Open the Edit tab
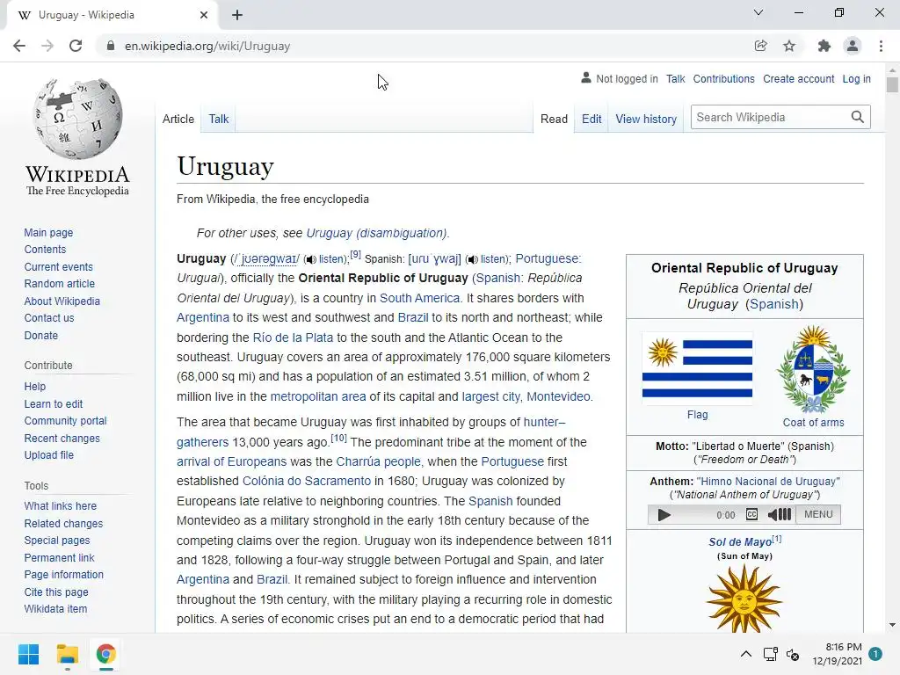This screenshot has width=900, height=675. click(x=592, y=119)
